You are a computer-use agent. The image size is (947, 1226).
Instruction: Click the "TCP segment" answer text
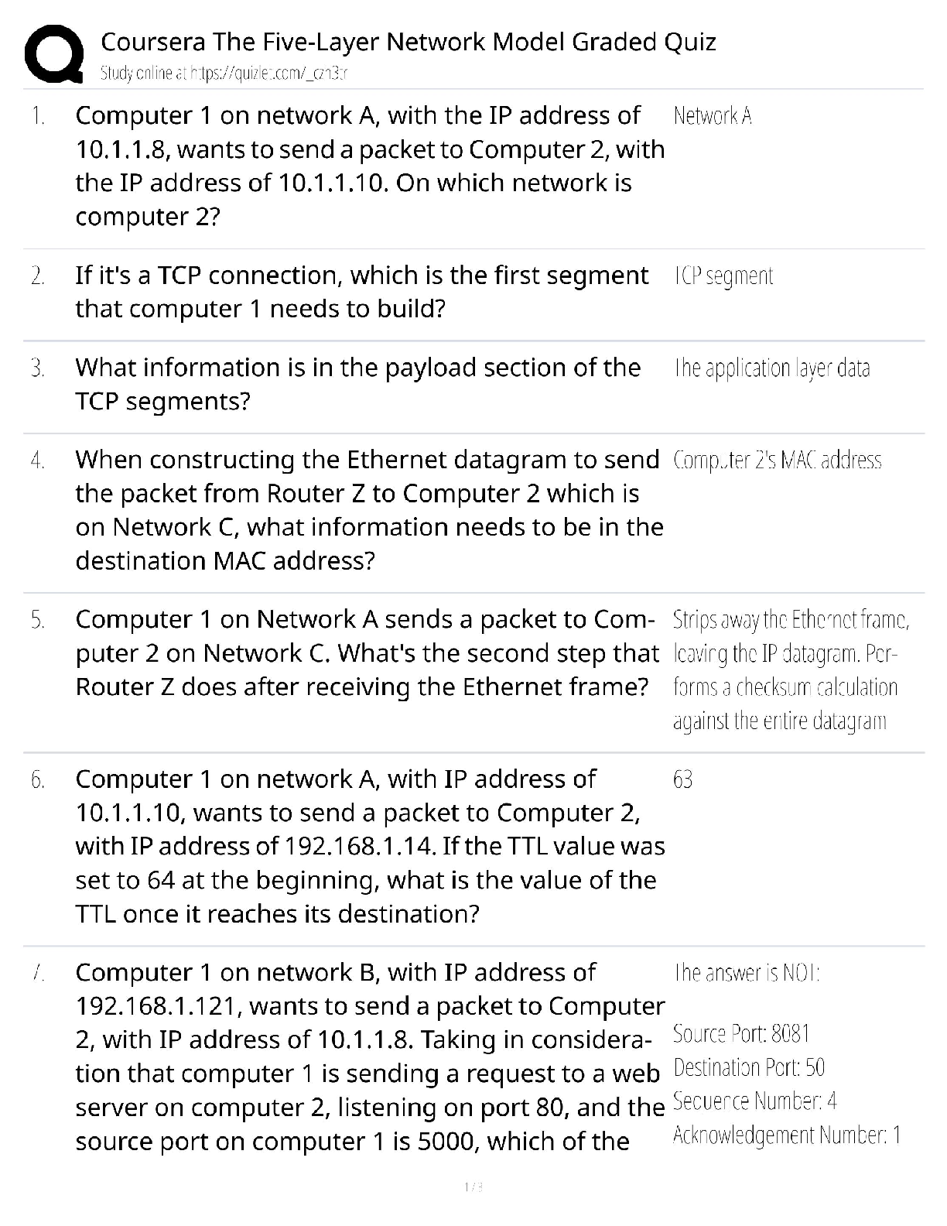[723, 276]
